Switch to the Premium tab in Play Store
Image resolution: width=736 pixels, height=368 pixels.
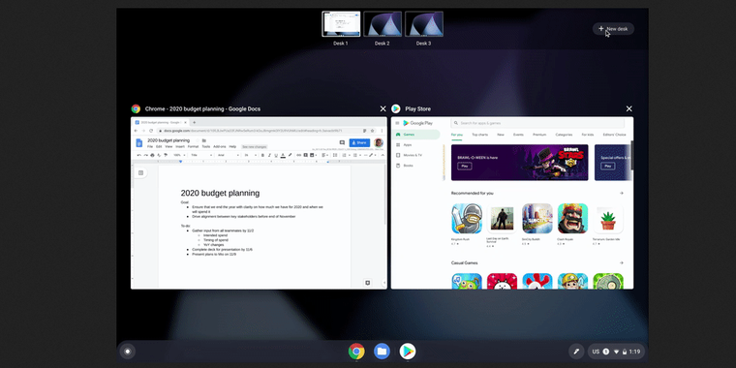(x=539, y=135)
